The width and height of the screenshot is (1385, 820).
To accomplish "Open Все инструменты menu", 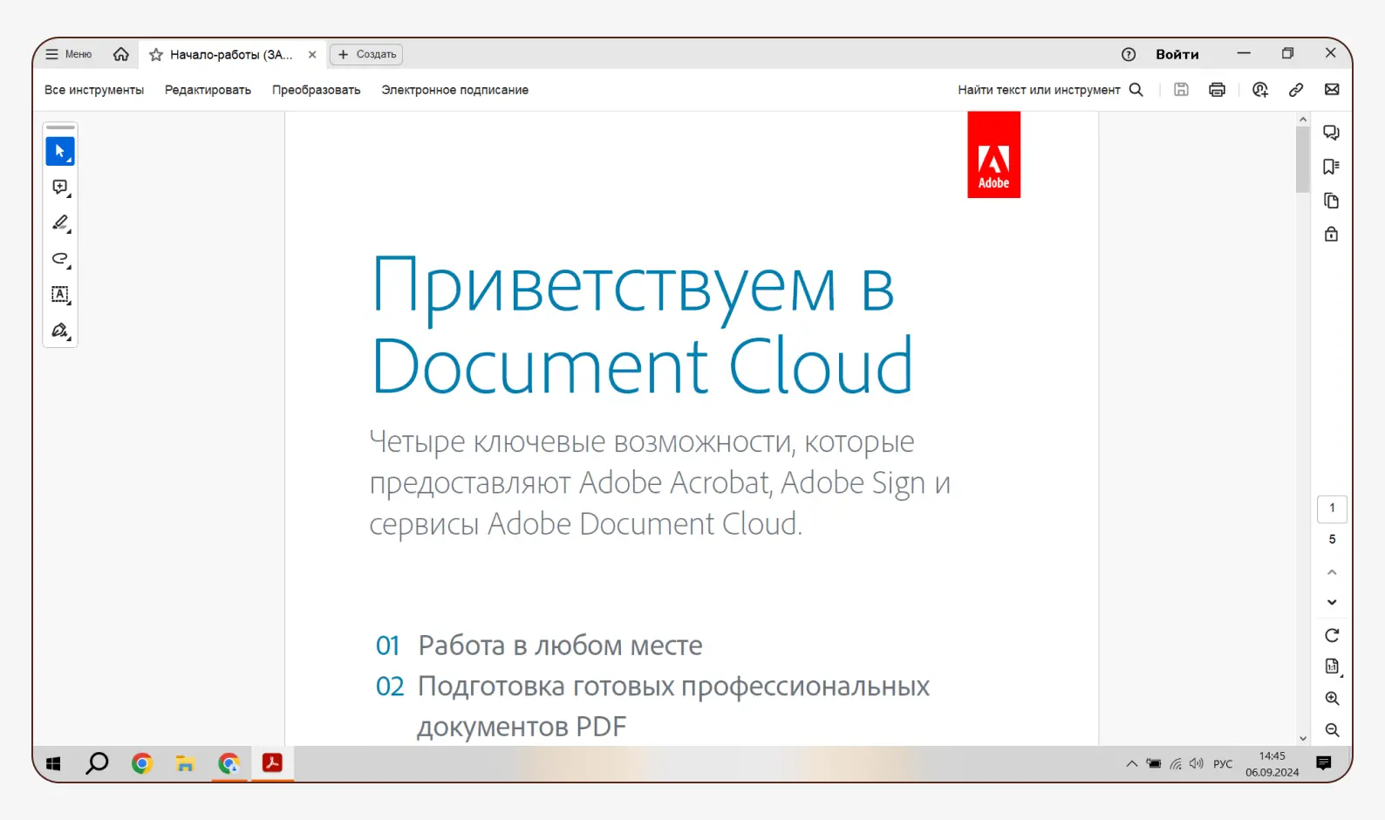I will 94,90.
